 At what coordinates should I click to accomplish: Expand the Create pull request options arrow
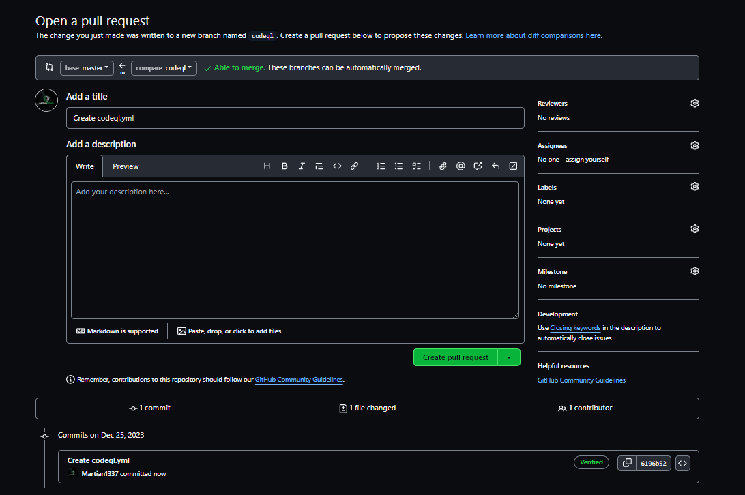coord(509,357)
